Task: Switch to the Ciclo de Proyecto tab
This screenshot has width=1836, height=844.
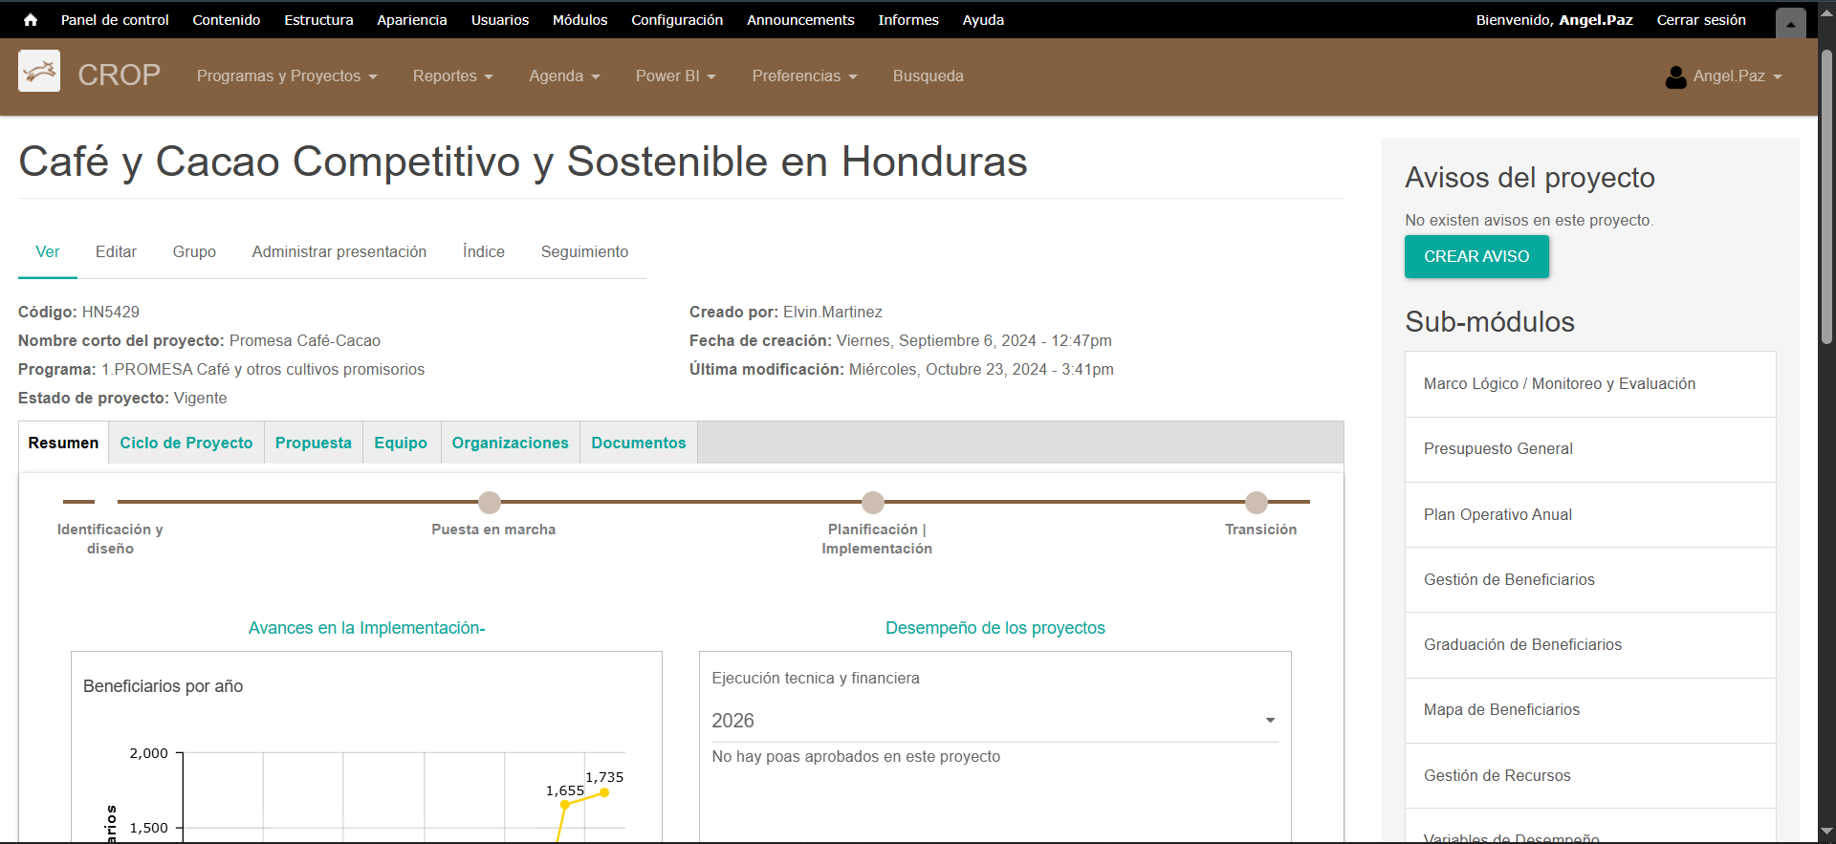Action: coord(186,444)
